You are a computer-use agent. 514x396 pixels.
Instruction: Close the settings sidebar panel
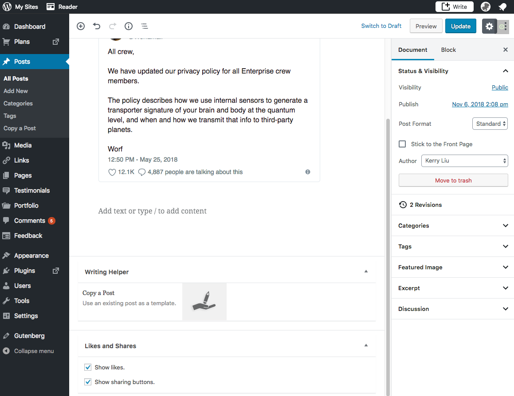click(x=505, y=50)
